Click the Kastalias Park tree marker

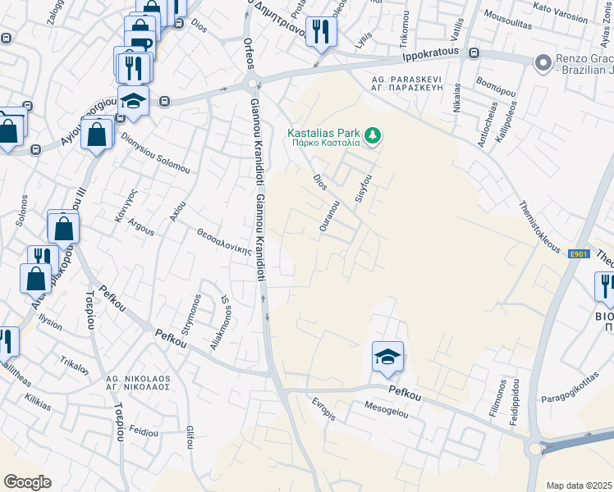(x=373, y=136)
